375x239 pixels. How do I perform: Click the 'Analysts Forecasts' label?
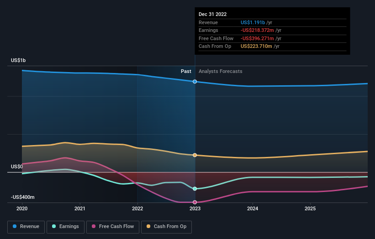pos(221,72)
